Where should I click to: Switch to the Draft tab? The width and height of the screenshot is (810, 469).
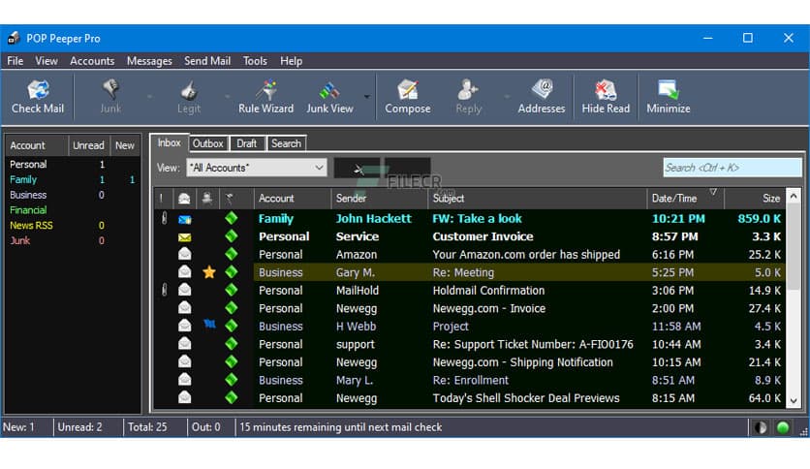click(246, 143)
